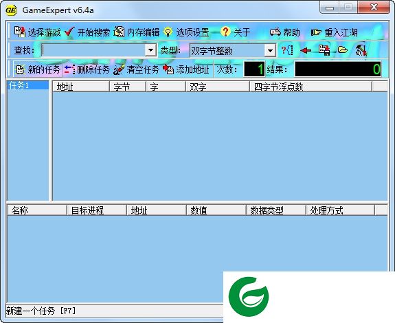This screenshot has width=395, height=323.
Task: Expand the 查找 dropdown arrow
Action: pos(150,50)
